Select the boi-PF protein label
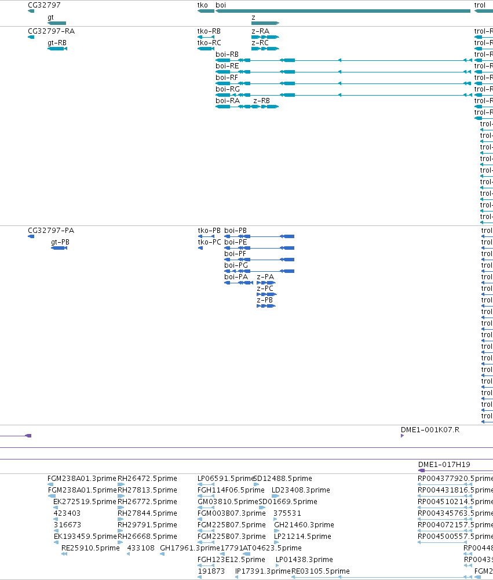 (235, 254)
